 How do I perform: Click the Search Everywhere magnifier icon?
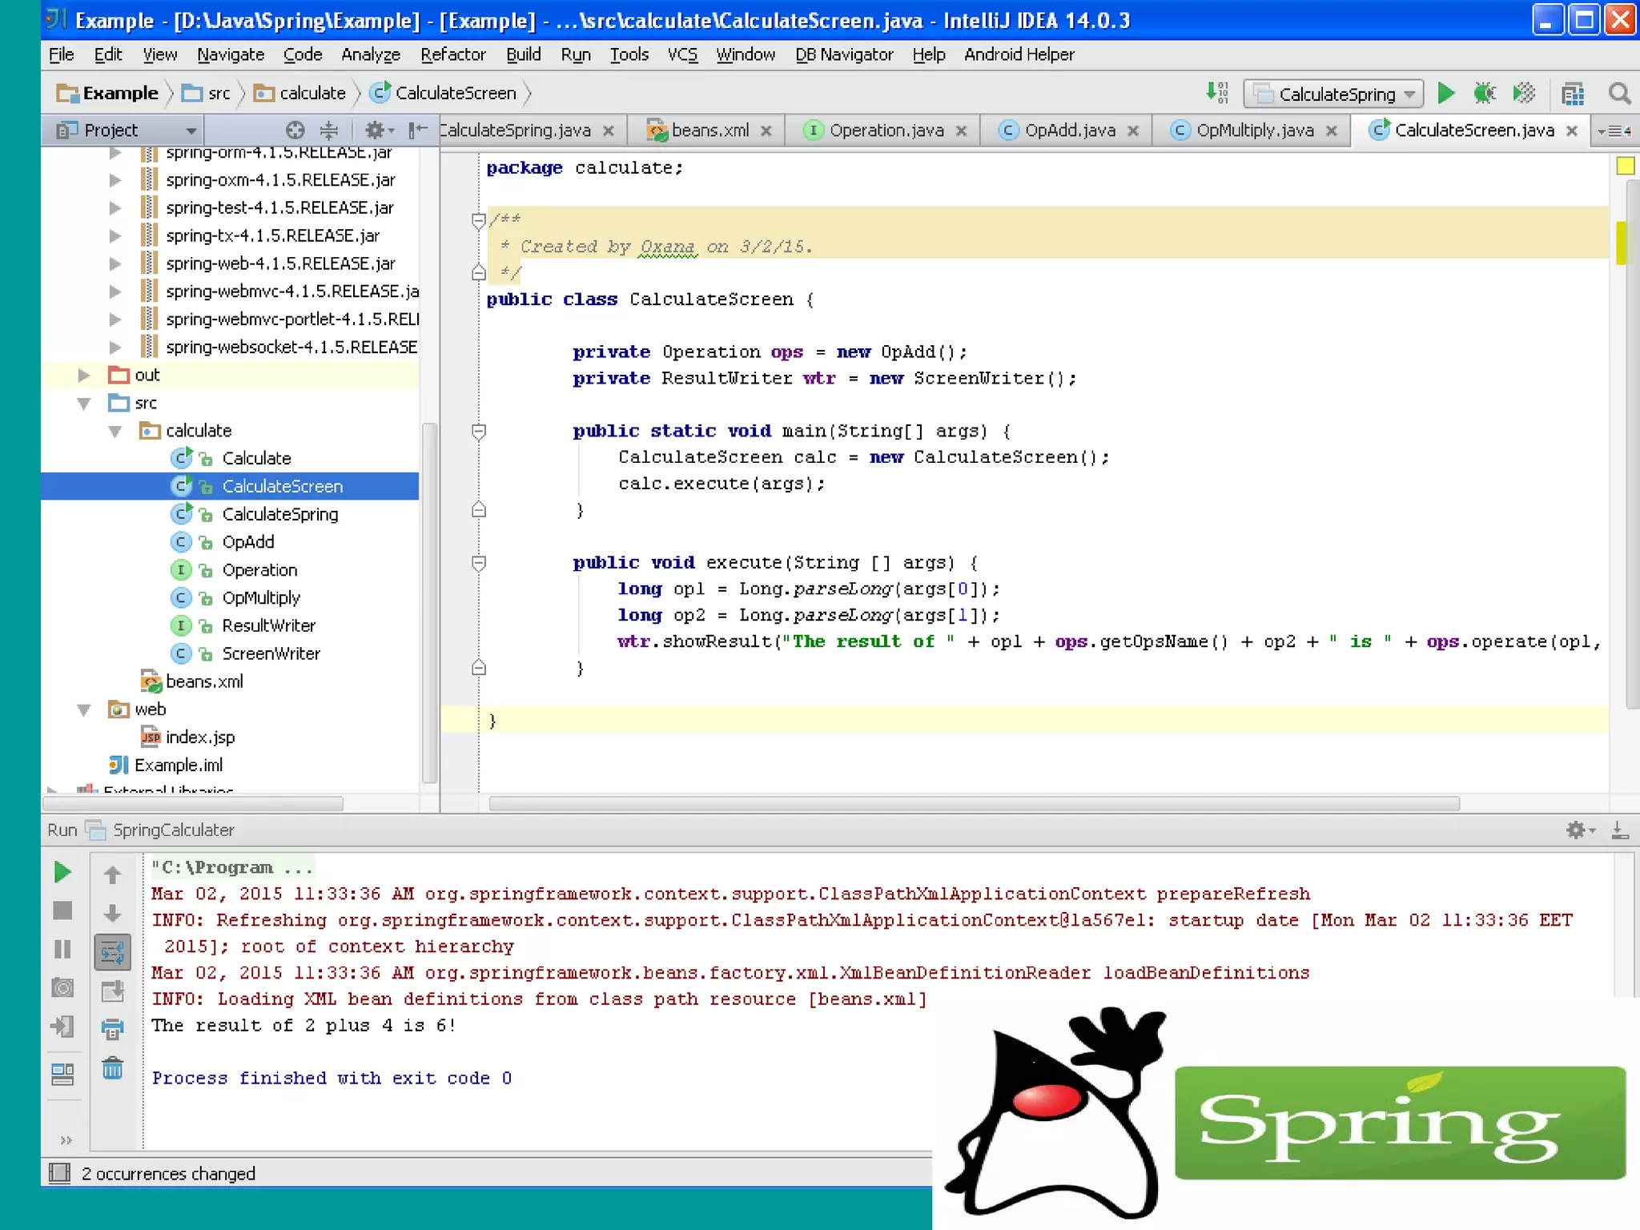point(1619,94)
